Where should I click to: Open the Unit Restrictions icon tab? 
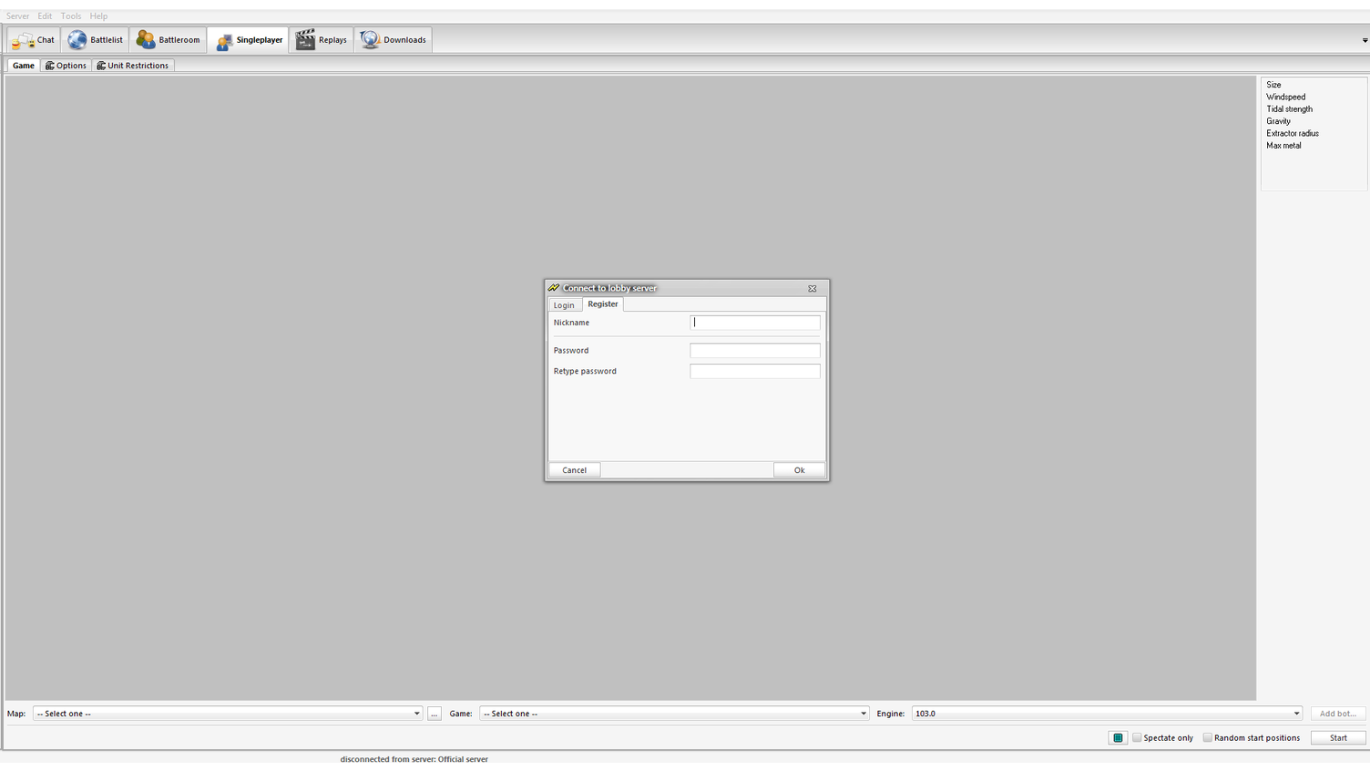[101, 66]
